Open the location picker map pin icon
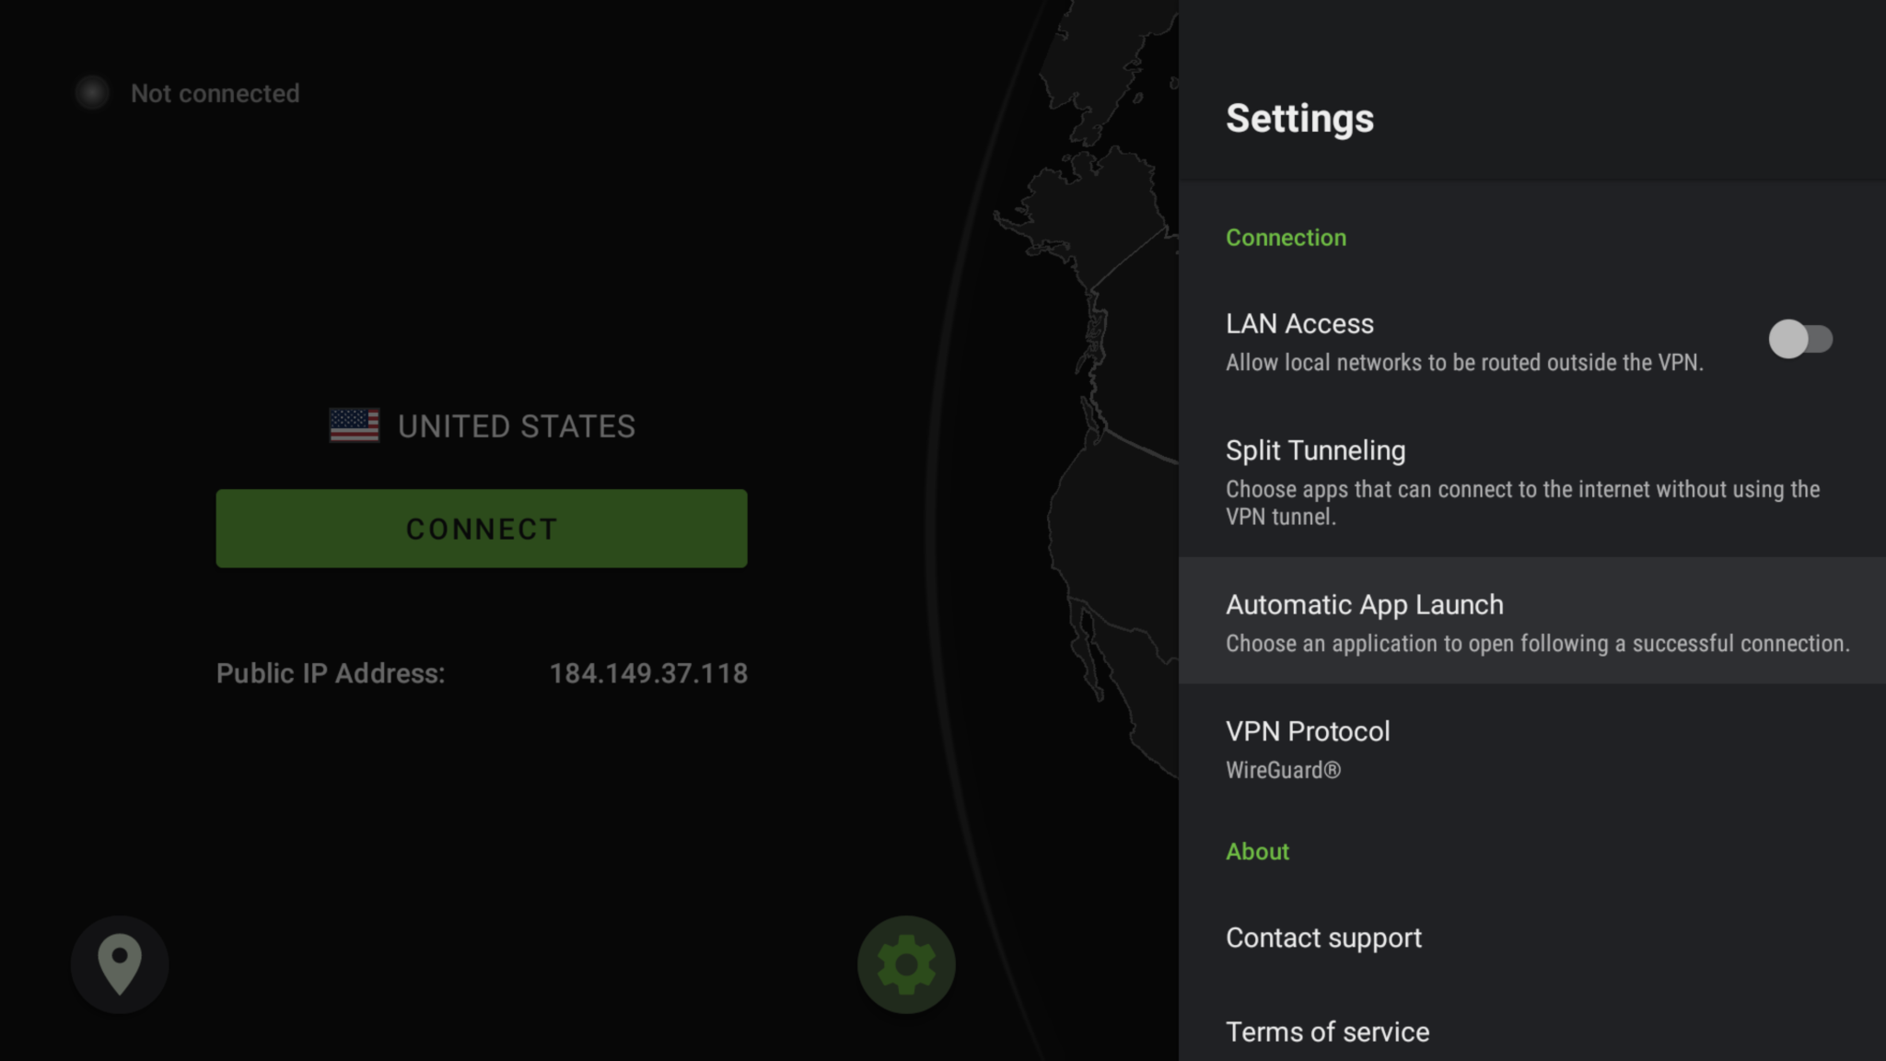 [x=120, y=963]
